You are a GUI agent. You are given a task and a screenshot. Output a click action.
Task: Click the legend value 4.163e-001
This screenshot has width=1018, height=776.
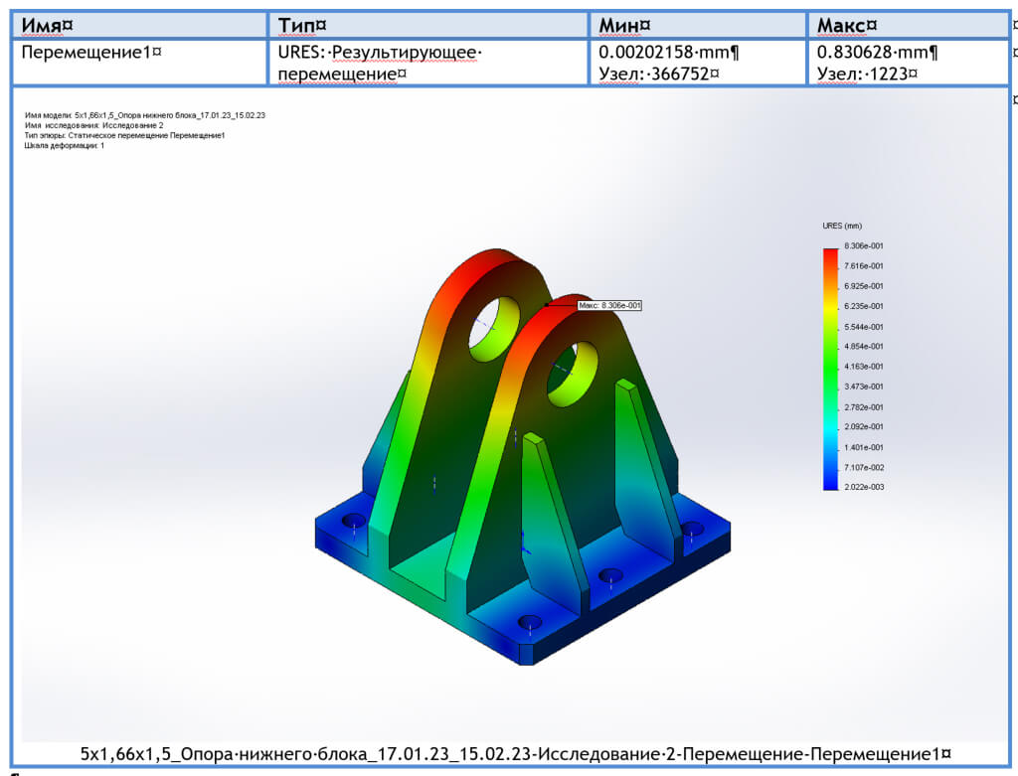click(x=864, y=367)
